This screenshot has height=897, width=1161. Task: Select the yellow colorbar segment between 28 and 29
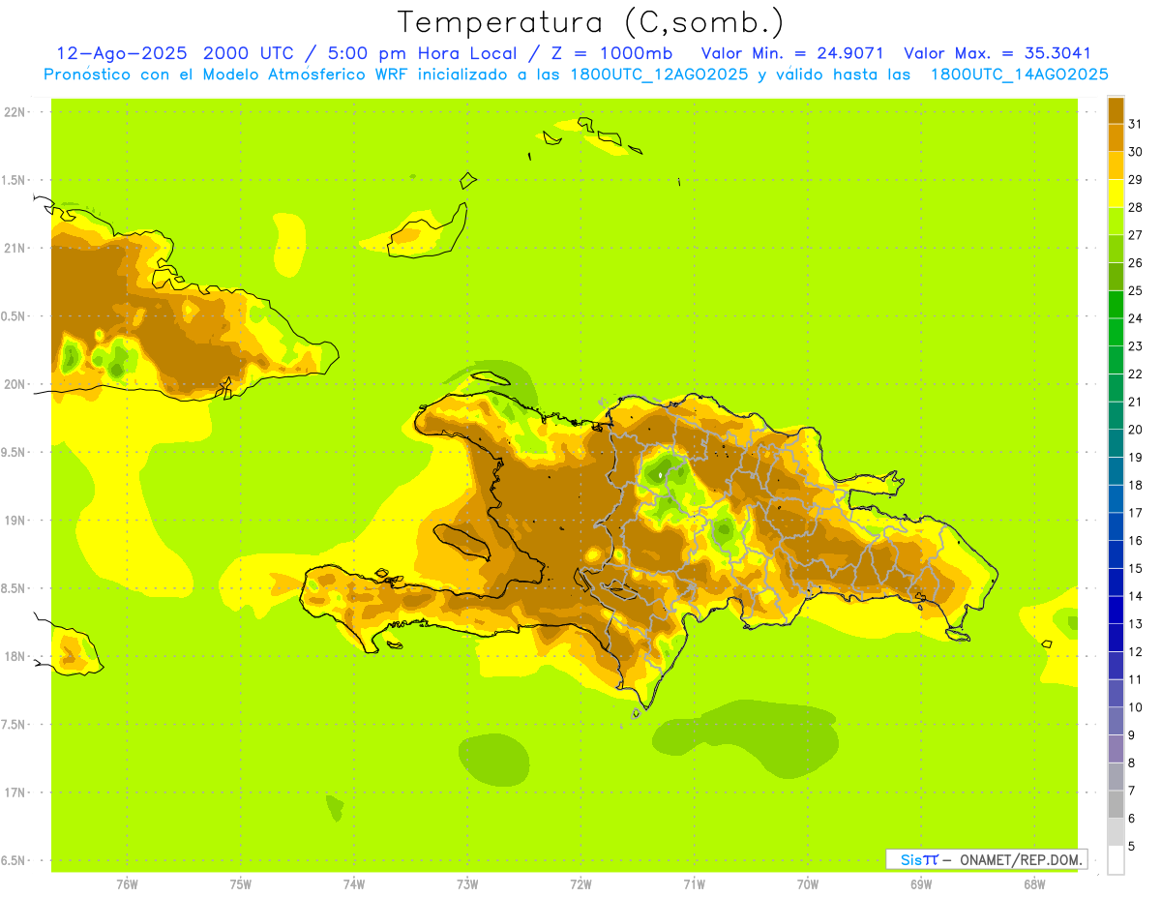click(1116, 193)
